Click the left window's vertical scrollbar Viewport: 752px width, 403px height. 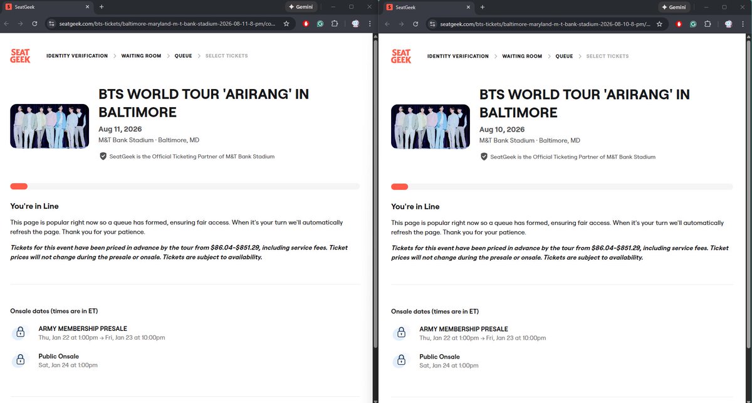pos(375,194)
